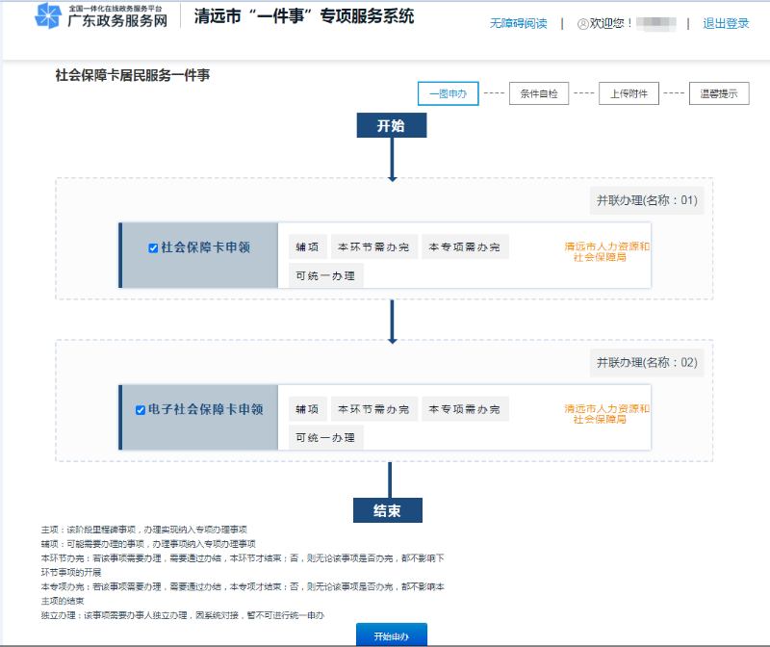Go to the 上传附件 step tab
The height and width of the screenshot is (647, 770).
click(629, 93)
